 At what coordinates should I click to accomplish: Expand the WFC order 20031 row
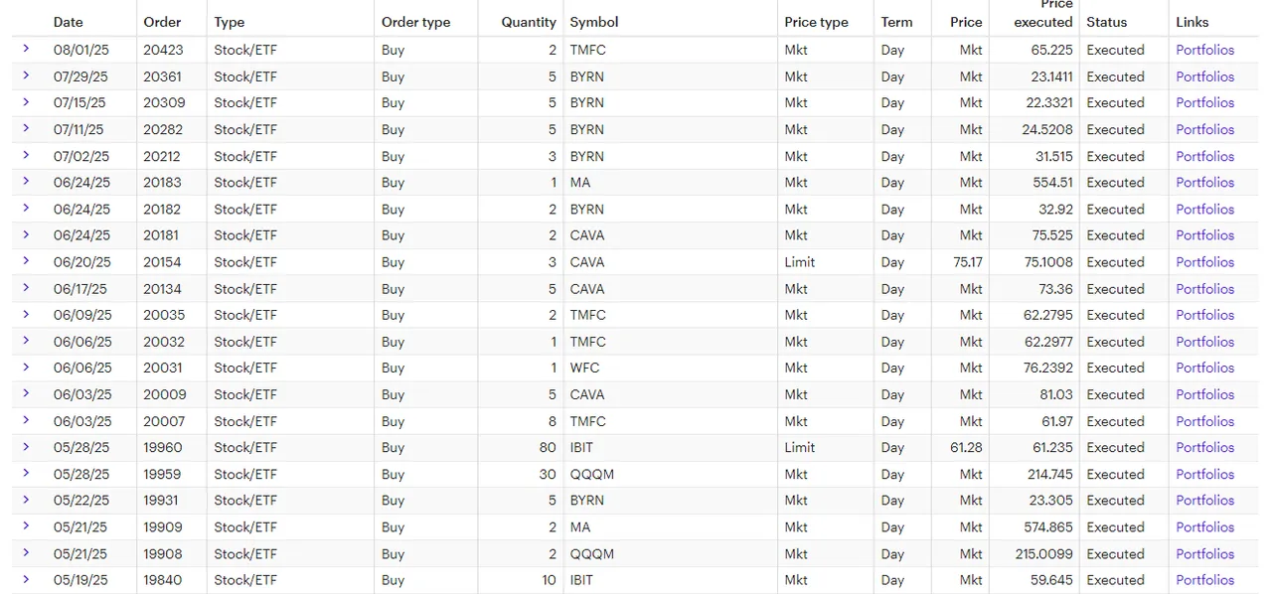click(26, 368)
